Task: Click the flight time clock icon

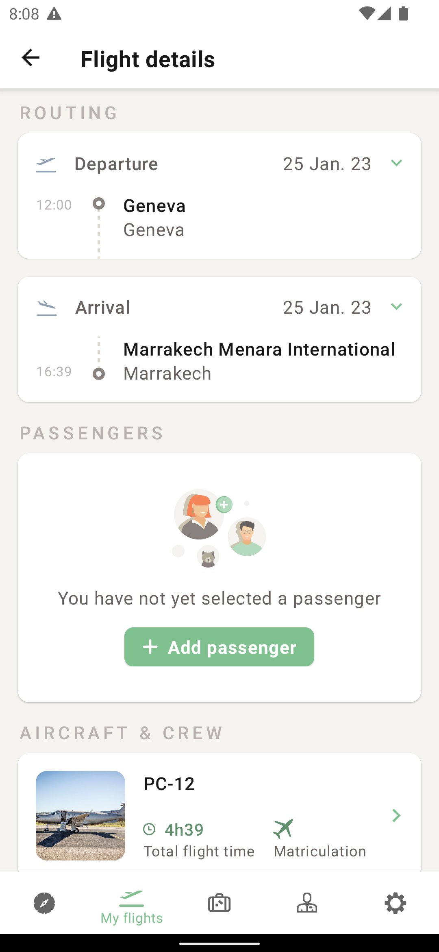Action: 150,829
